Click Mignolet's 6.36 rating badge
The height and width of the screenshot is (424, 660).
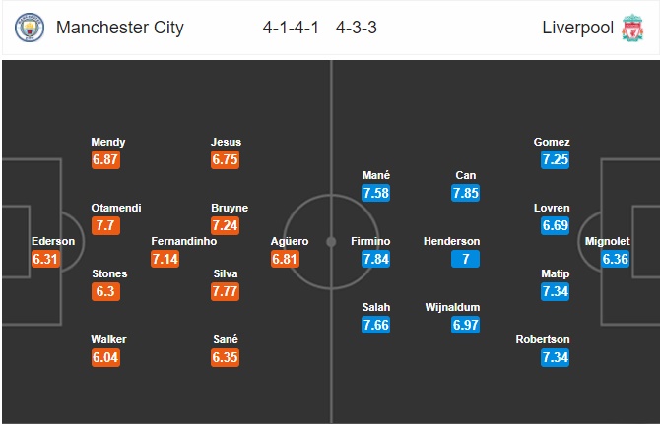pos(615,260)
